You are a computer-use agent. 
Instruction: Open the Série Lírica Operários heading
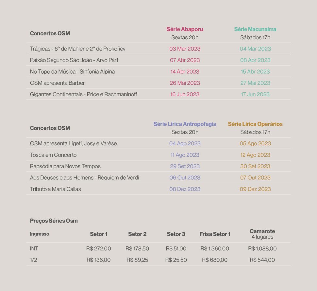point(255,124)
